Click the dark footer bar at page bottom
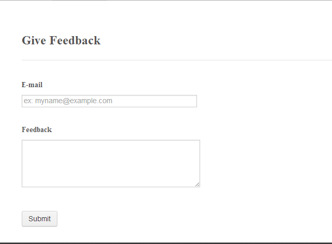The width and height of the screenshot is (332, 244). (x=165, y=242)
